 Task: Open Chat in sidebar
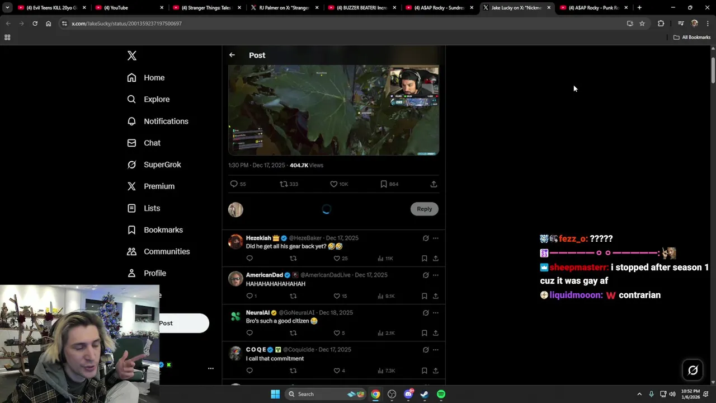click(144, 143)
